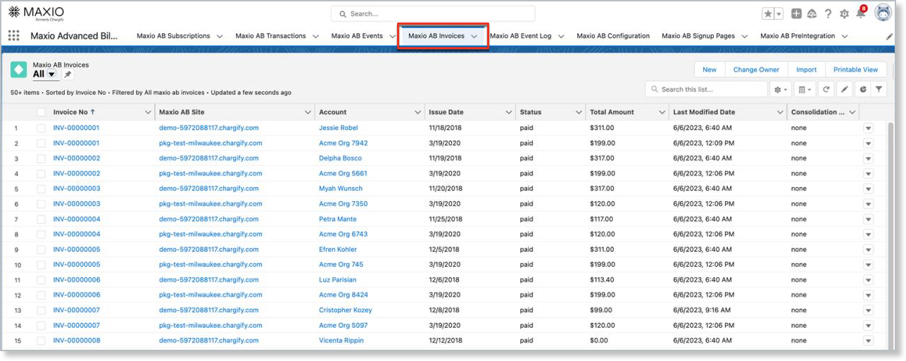
Task: Open the Maxio AB Transactions tab
Action: point(270,36)
